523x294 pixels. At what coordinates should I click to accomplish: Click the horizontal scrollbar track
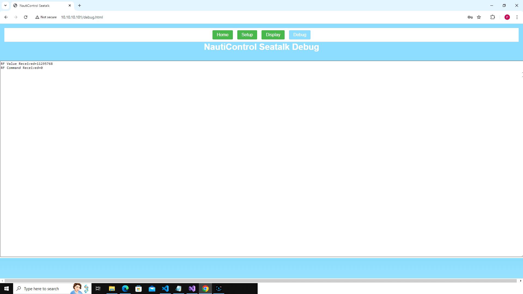click(261, 281)
